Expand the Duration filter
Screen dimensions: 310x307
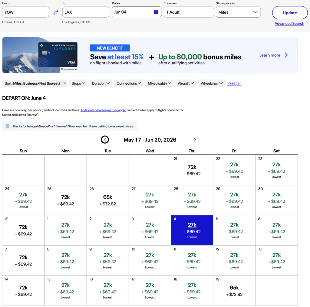[101, 83]
